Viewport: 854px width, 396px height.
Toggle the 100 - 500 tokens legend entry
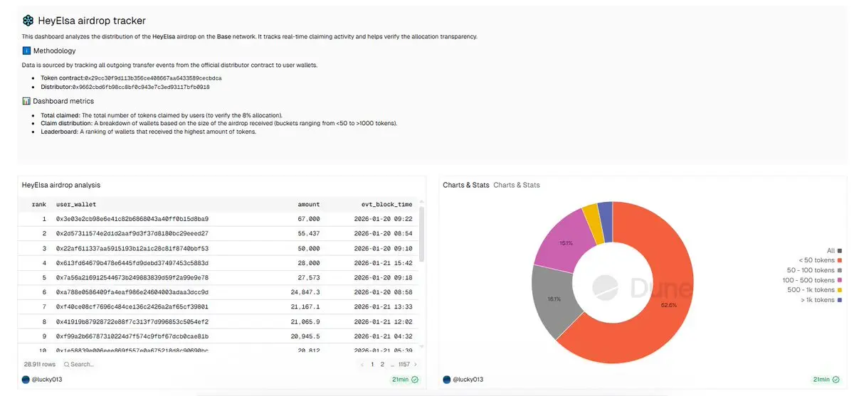(x=813, y=280)
